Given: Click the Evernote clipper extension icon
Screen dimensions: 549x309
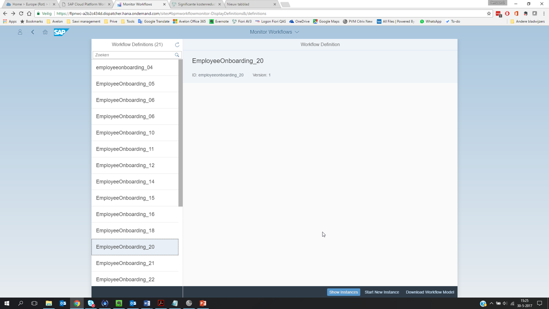Looking at the screenshot, I should 526,14.
